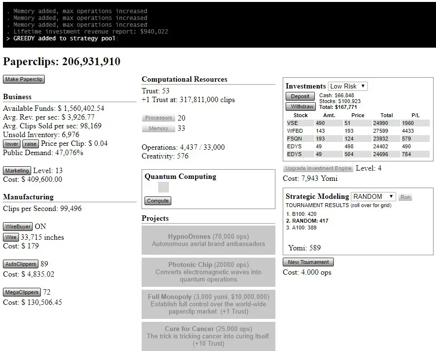Viewport: 436px width, 351px height.
Task: Click the Operations counter
Action: click(x=183, y=147)
